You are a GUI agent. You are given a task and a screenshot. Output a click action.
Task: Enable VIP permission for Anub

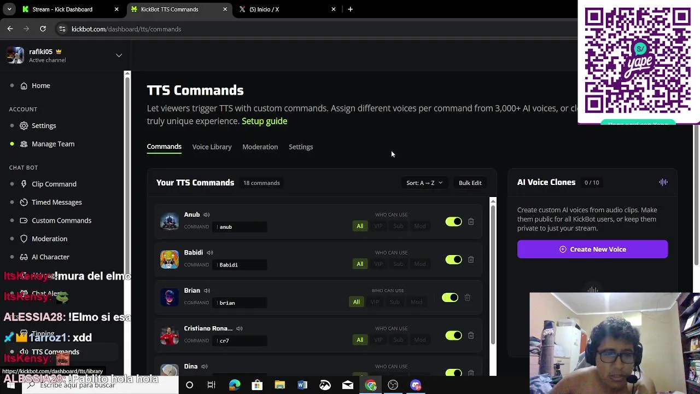[x=378, y=226]
